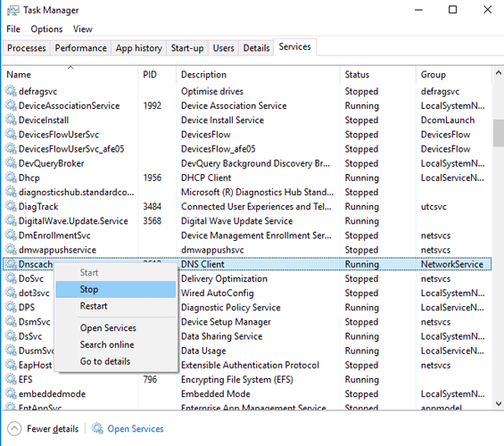Viewport: 504px width, 446px height.
Task: Click the scrollbar down arrow
Action: 499,403
